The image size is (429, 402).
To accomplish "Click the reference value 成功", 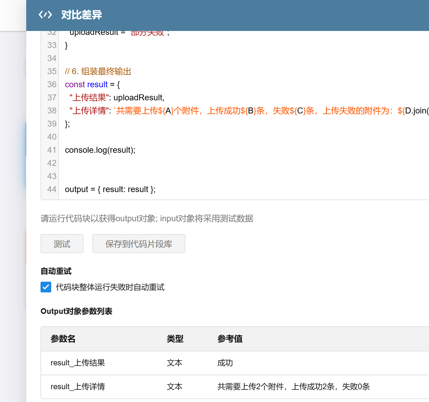I will coord(225,363).
